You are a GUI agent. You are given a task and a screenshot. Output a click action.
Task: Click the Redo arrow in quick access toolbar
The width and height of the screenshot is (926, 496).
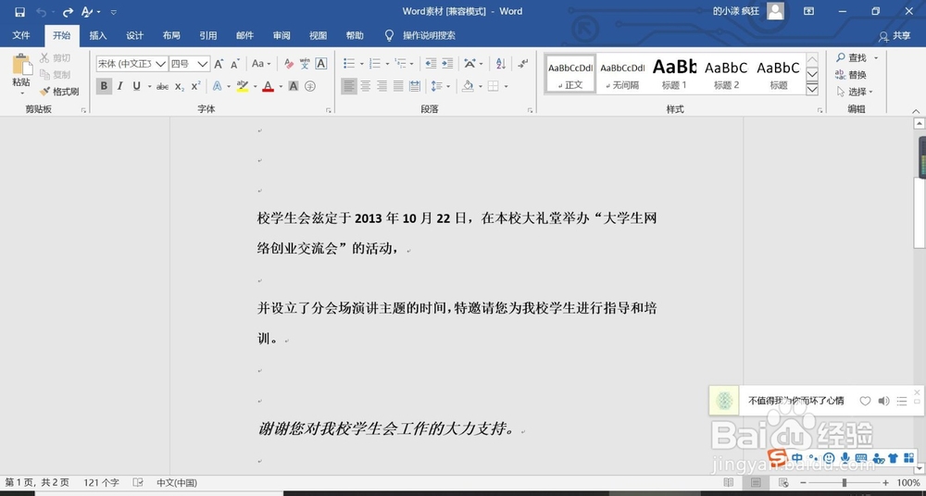pos(68,12)
